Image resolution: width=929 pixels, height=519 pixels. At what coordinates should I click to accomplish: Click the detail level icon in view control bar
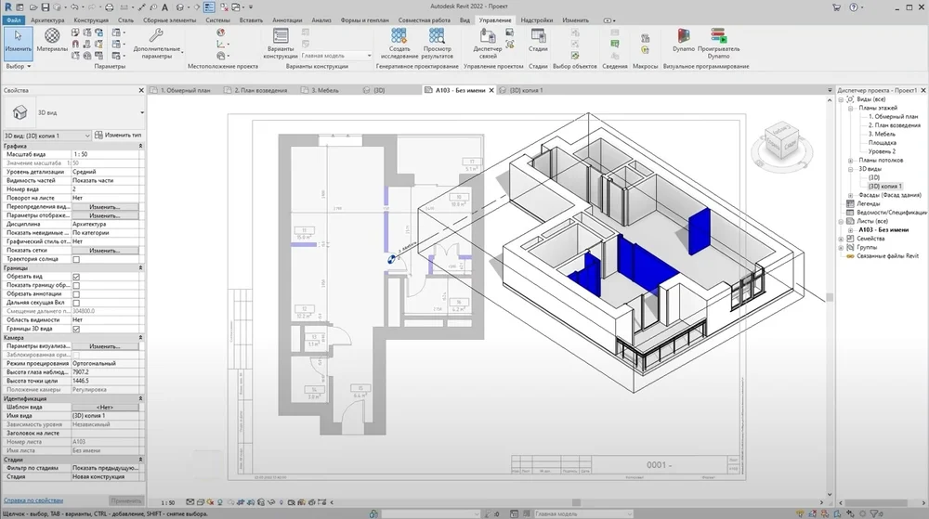(190, 502)
